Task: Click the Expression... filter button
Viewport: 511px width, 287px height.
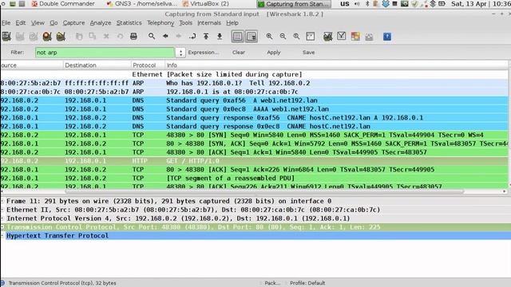Action: tap(204, 52)
